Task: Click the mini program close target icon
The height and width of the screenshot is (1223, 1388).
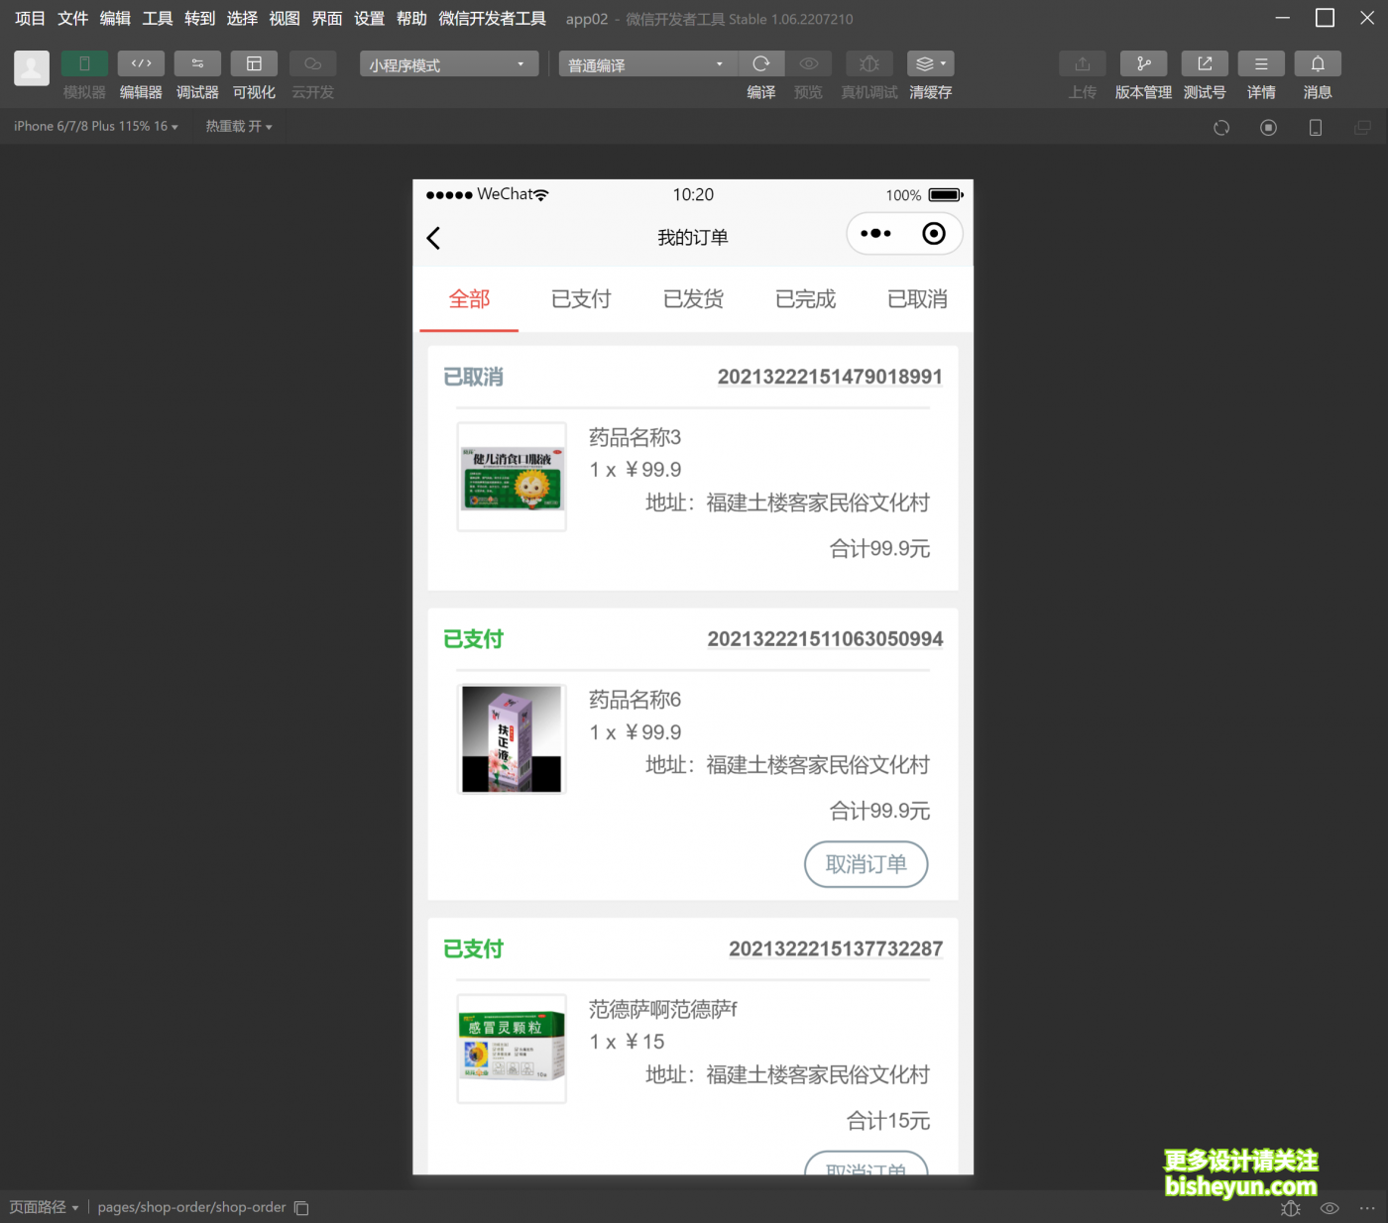Action: tap(934, 234)
